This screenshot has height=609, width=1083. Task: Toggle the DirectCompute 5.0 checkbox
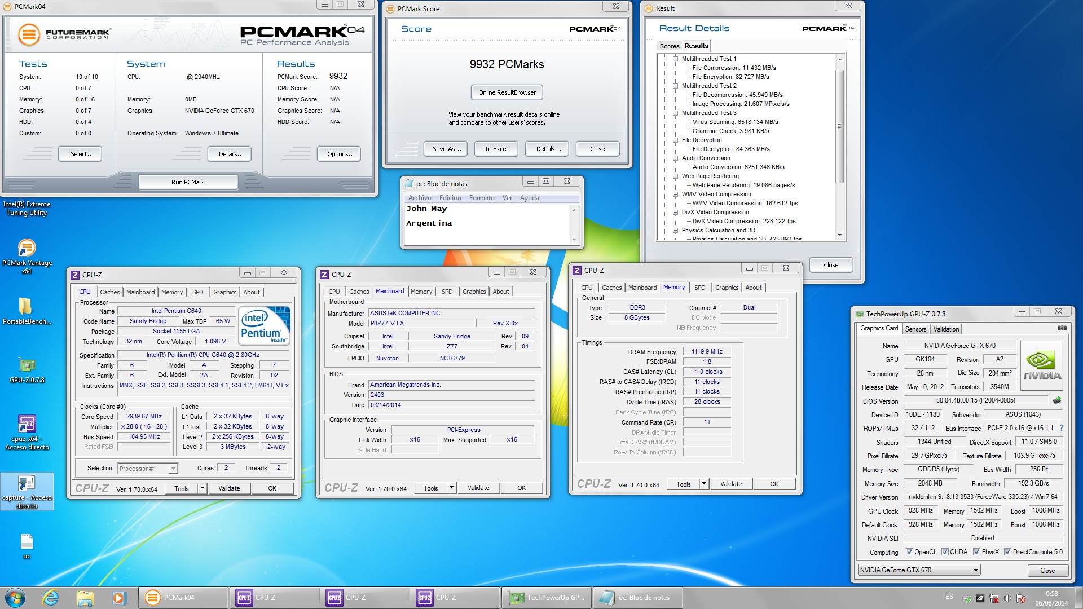pos(1007,552)
